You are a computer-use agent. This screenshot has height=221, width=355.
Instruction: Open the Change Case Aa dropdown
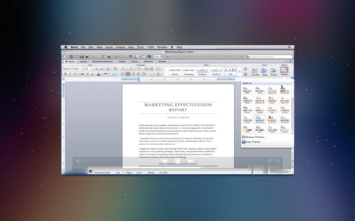click(108, 68)
